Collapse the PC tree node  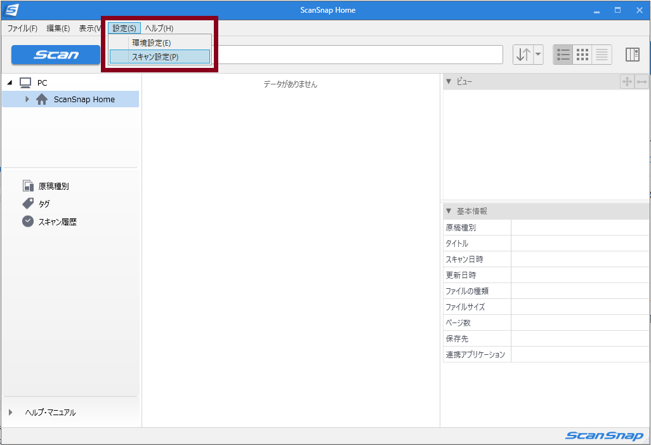click(10, 83)
